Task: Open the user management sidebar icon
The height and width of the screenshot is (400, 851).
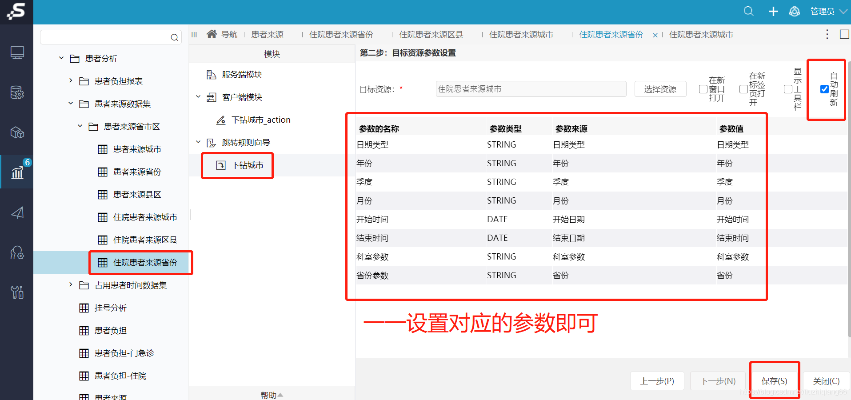Action: click(17, 252)
